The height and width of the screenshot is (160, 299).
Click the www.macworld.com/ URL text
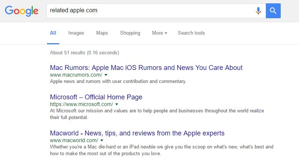click(74, 140)
